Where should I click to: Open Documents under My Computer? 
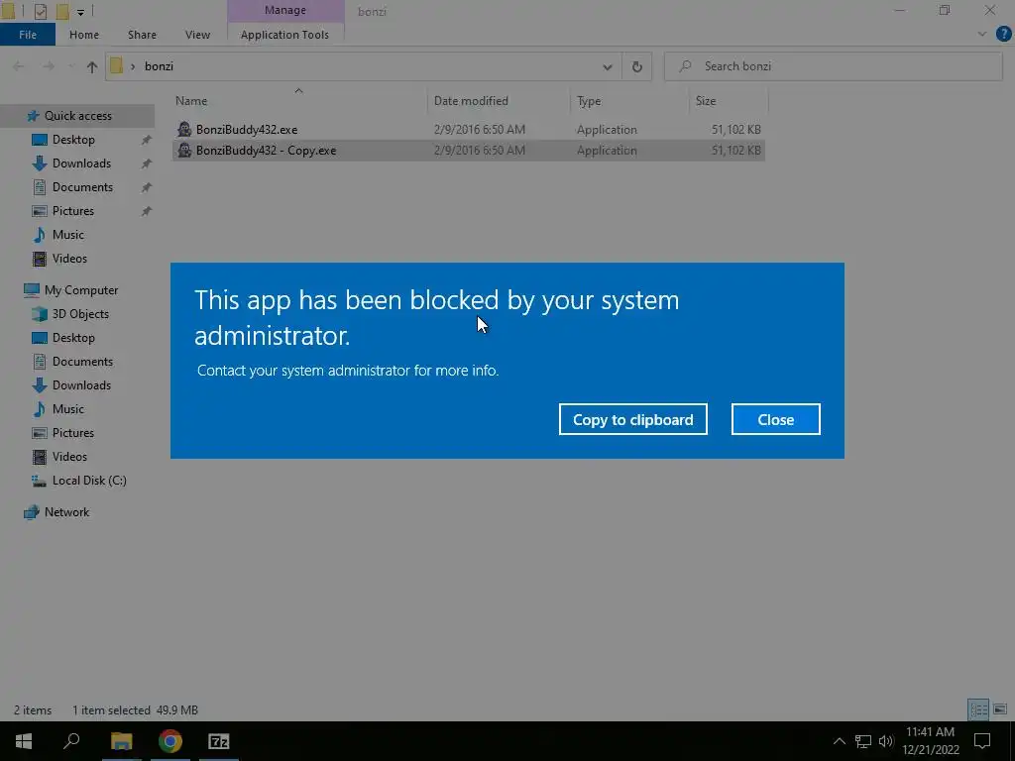[82, 361]
